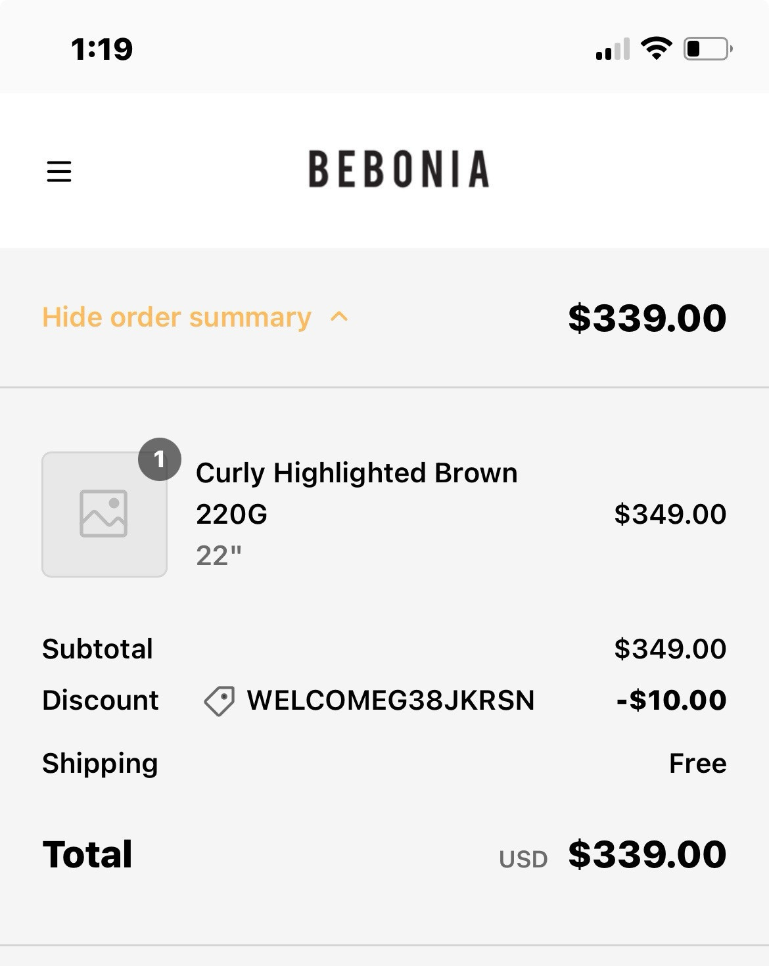Tap the item price $349.00
This screenshot has height=966, width=769.
670,514
